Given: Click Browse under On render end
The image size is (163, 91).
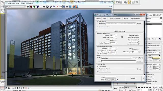Looking at the screenshot, I should pos(139,69).
